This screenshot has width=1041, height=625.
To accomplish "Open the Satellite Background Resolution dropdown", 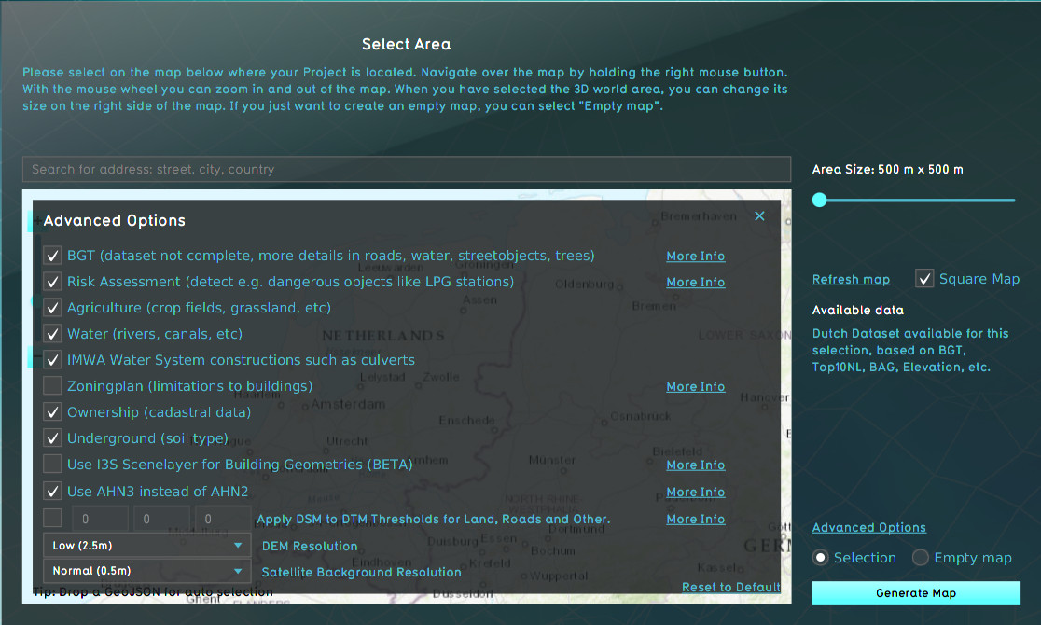I will coord(146,571).
